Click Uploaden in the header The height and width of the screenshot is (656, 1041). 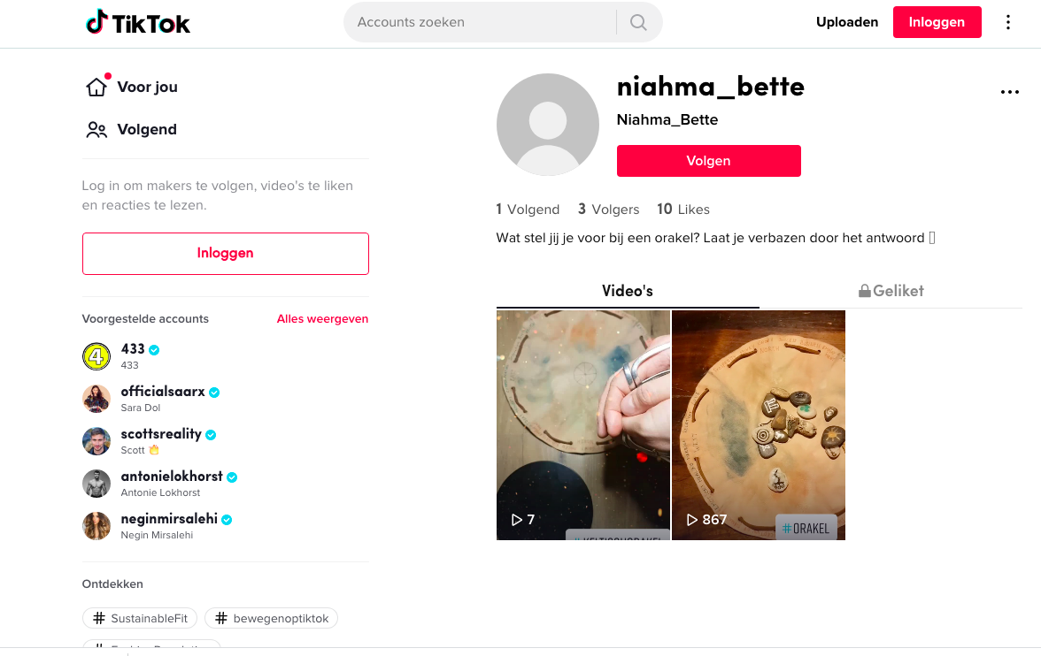[847, 22]
